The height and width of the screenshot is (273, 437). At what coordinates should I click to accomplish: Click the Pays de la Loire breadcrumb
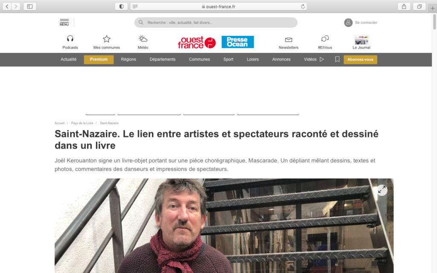pos(82,123)
